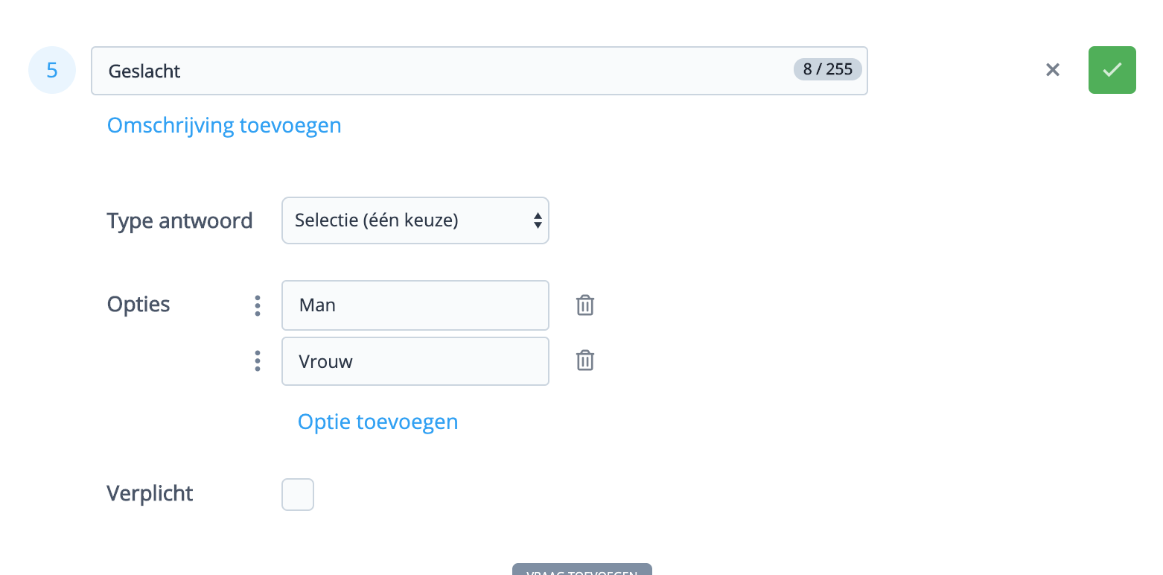
Task: Click the question number 5 badge
Action: [x=52, y=70]
